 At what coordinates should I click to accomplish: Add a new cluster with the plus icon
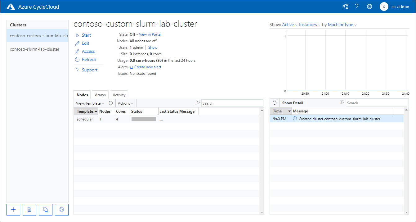[x=13, y=210]
